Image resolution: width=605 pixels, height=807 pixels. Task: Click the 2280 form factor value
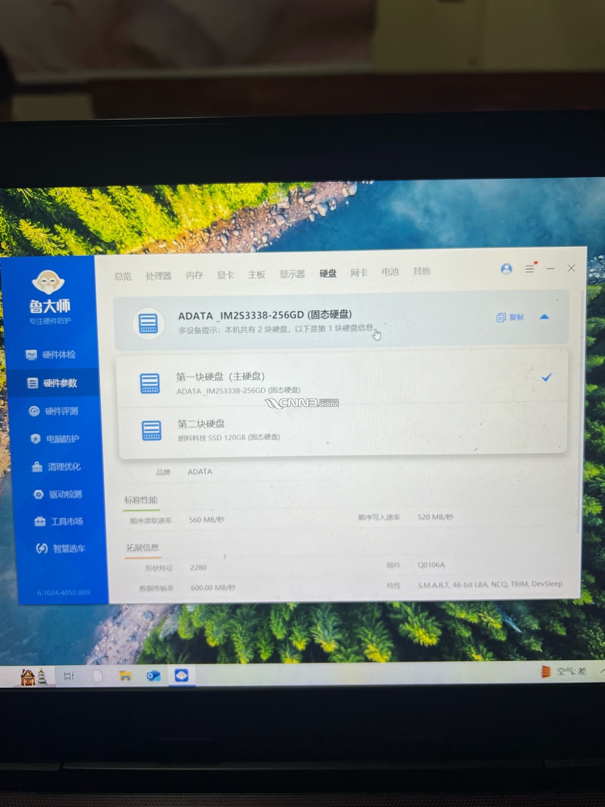point(198,567)
